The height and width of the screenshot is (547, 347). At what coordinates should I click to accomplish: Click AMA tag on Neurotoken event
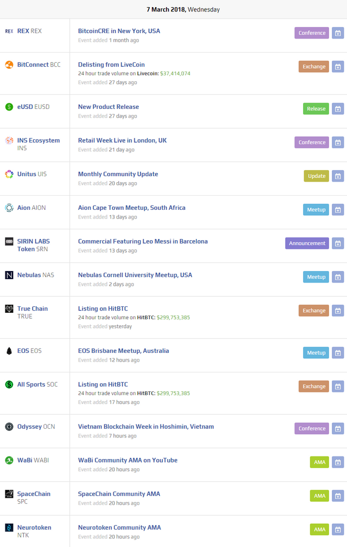point(319,530)
